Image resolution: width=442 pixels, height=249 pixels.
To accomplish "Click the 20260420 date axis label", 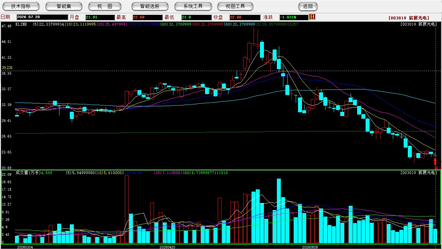I will pos(167,247).
